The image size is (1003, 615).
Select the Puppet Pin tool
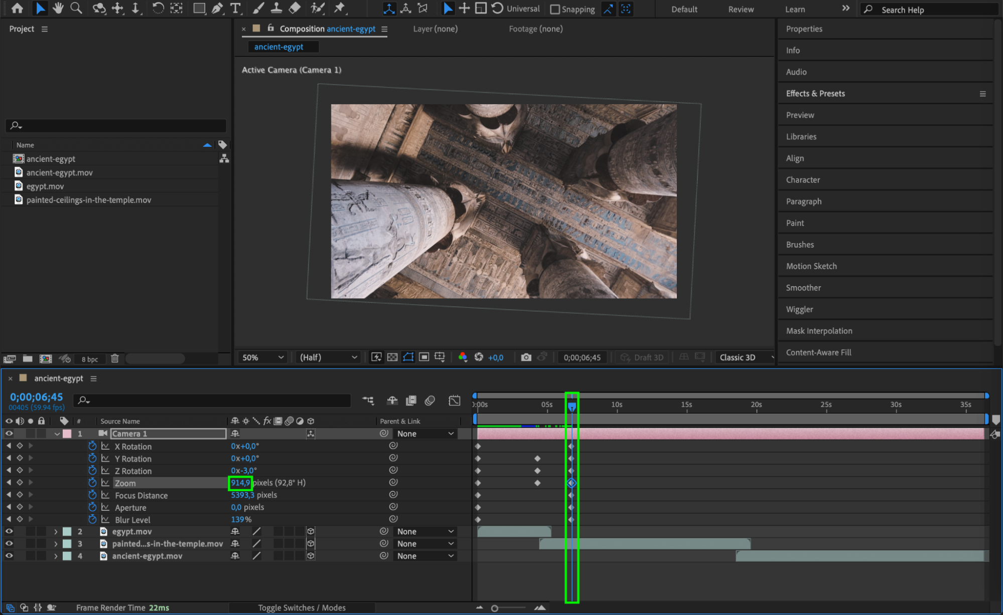pos(340,8)
